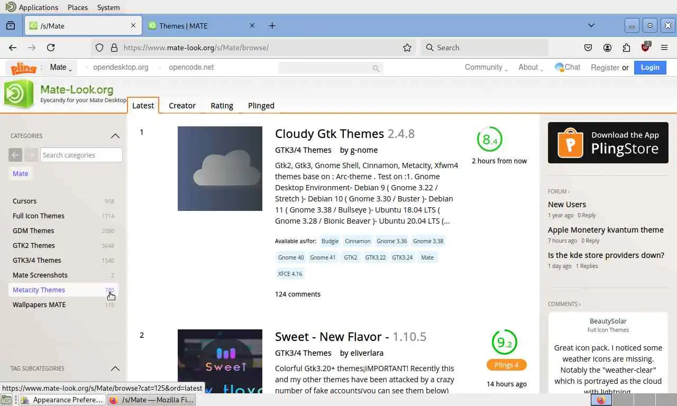Open the opendesktop.org link
Viewport: 677px width, 406px height.
click(x=121, y=67)
